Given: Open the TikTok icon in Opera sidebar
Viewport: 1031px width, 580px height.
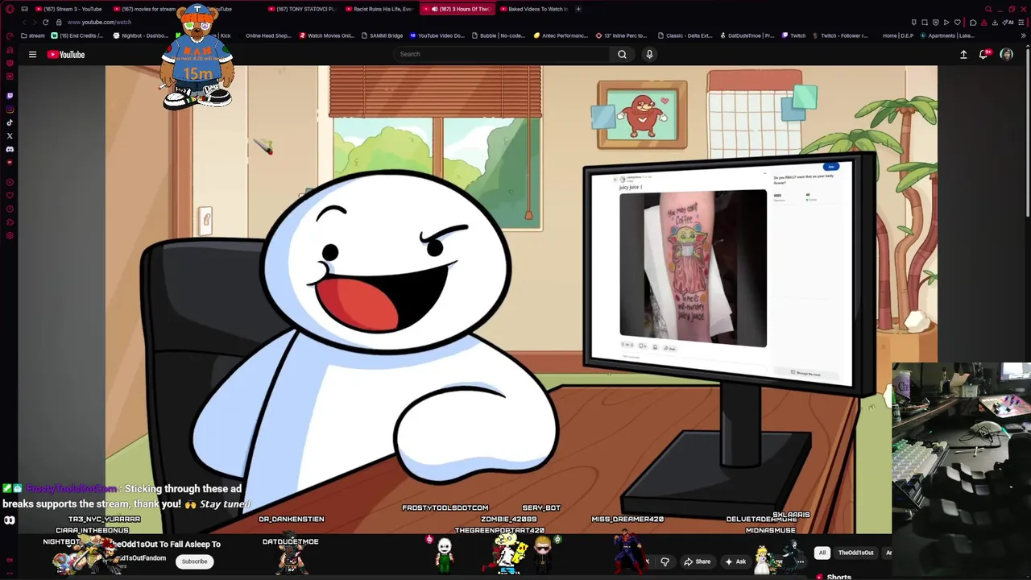Looking at the screenshot, I should (x=10, y=122).
